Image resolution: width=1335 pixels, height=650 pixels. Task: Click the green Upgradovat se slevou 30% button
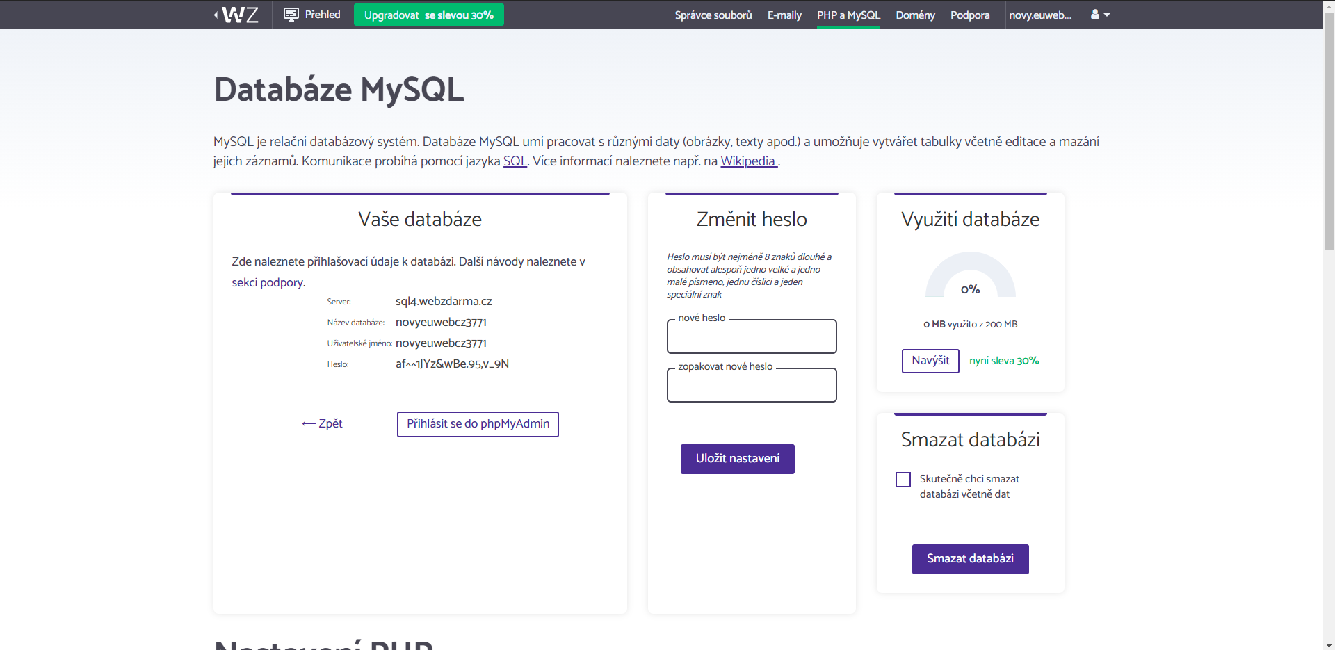click(429, 15)
